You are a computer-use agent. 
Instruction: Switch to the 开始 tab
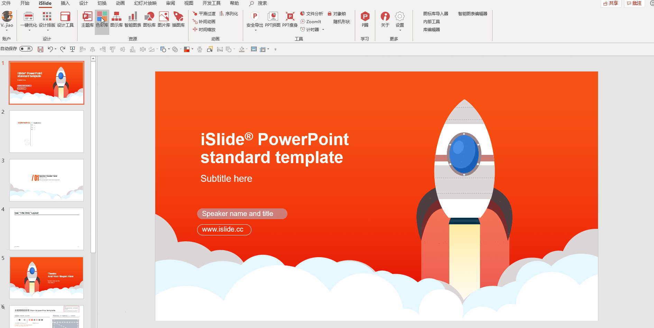click(x=25, y=3)
